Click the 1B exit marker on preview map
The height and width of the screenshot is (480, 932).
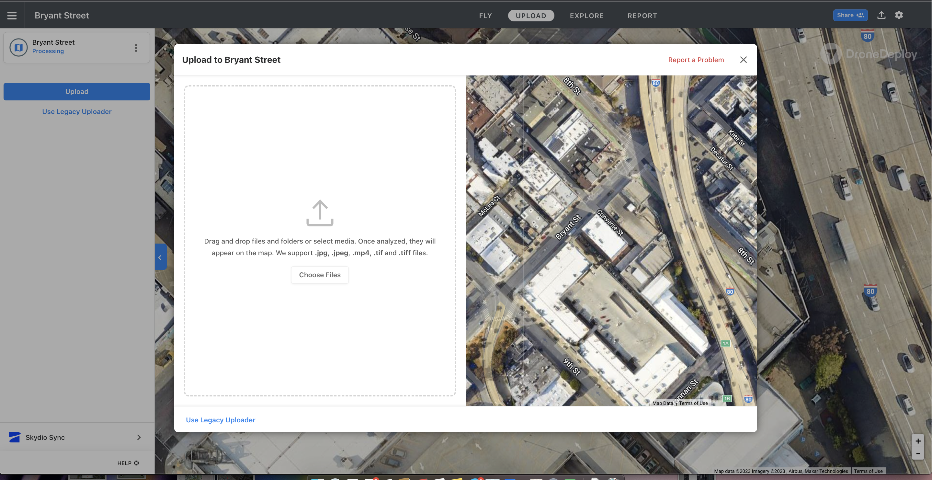pos(727,398)
